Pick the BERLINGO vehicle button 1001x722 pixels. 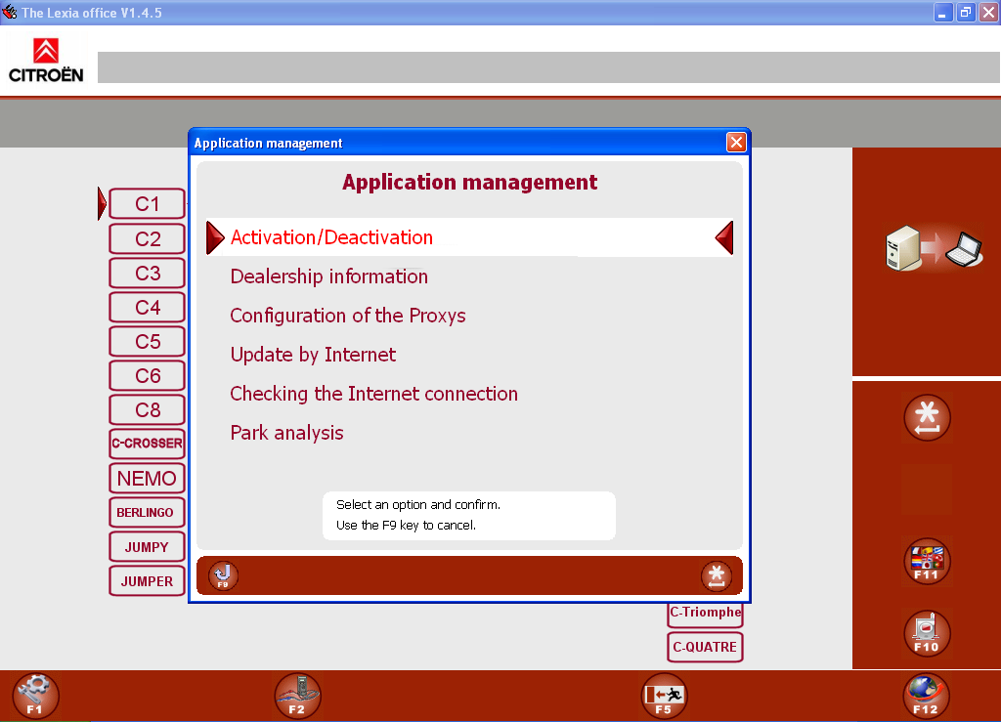[148, 513]
